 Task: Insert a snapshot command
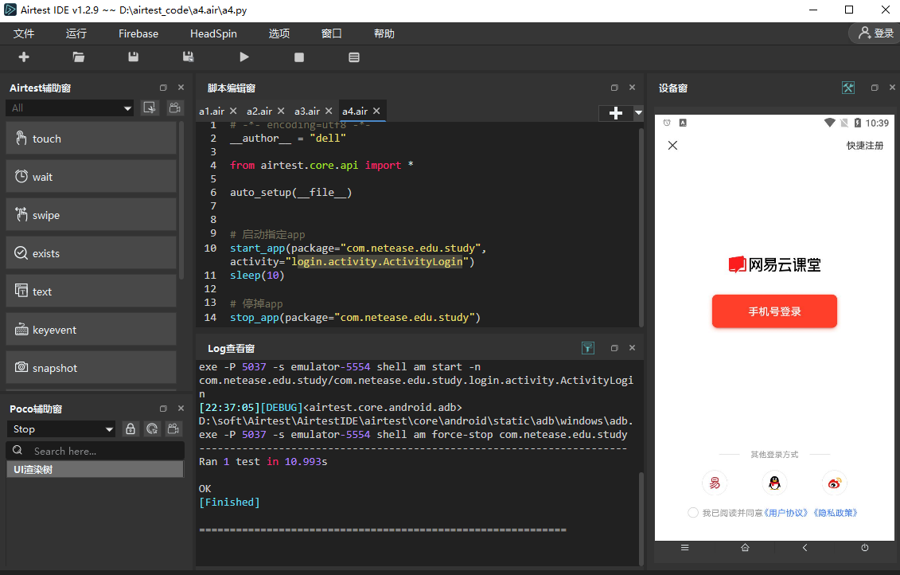tap(91, 368)
